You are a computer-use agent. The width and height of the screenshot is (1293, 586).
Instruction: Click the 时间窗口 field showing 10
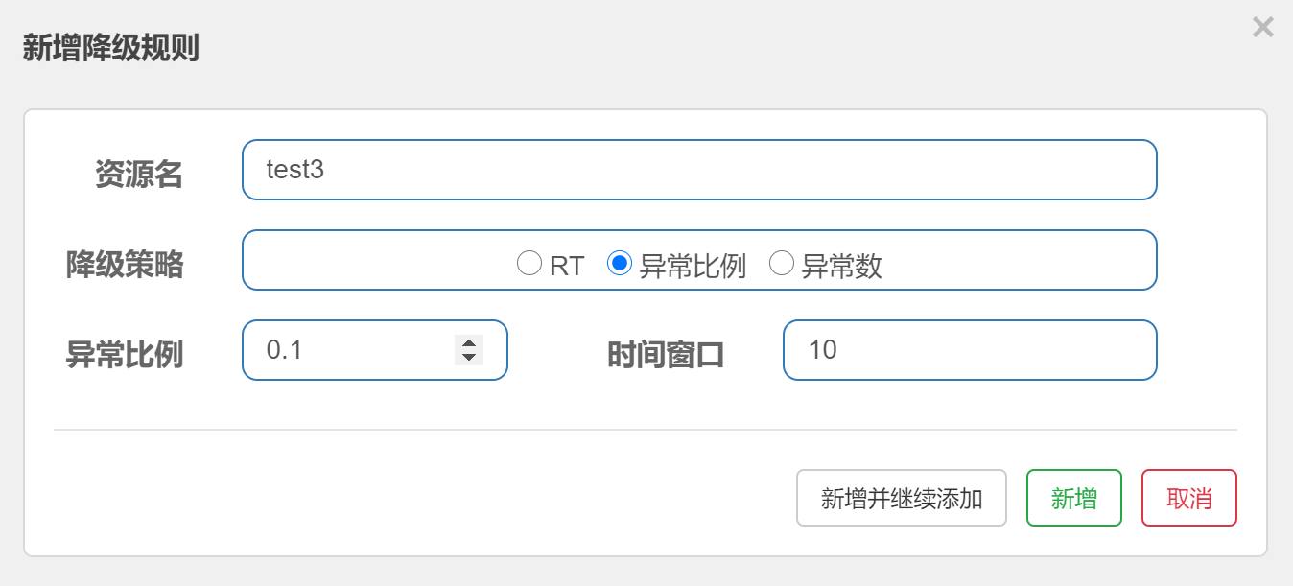(x=970, y=350)
